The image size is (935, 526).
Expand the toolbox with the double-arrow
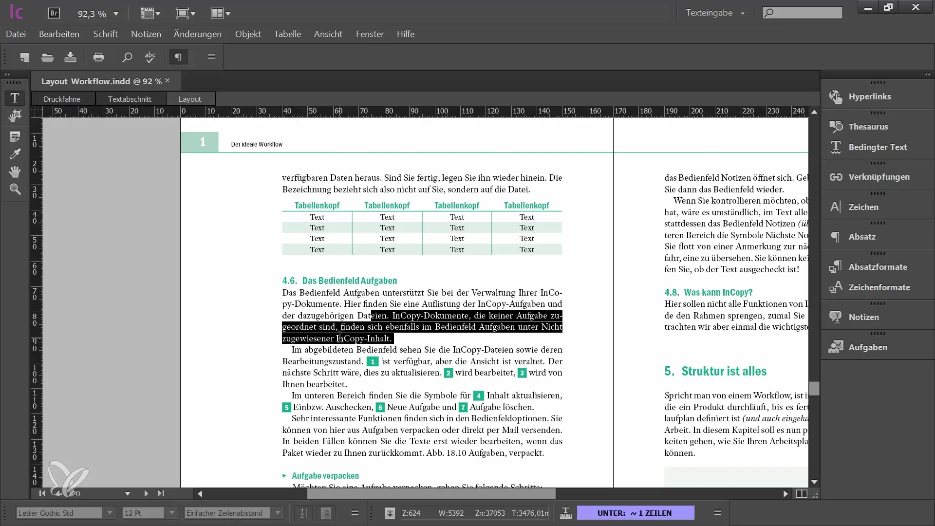(x=7, y=75)
